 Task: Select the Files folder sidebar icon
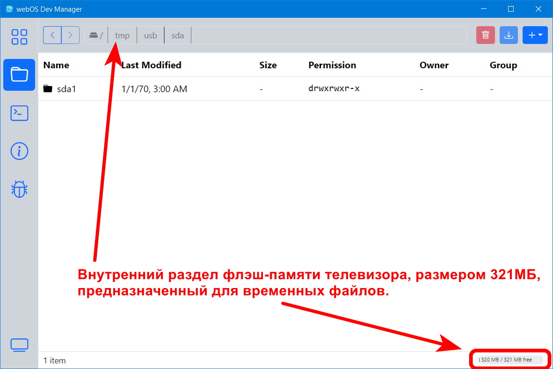point(19,74)
